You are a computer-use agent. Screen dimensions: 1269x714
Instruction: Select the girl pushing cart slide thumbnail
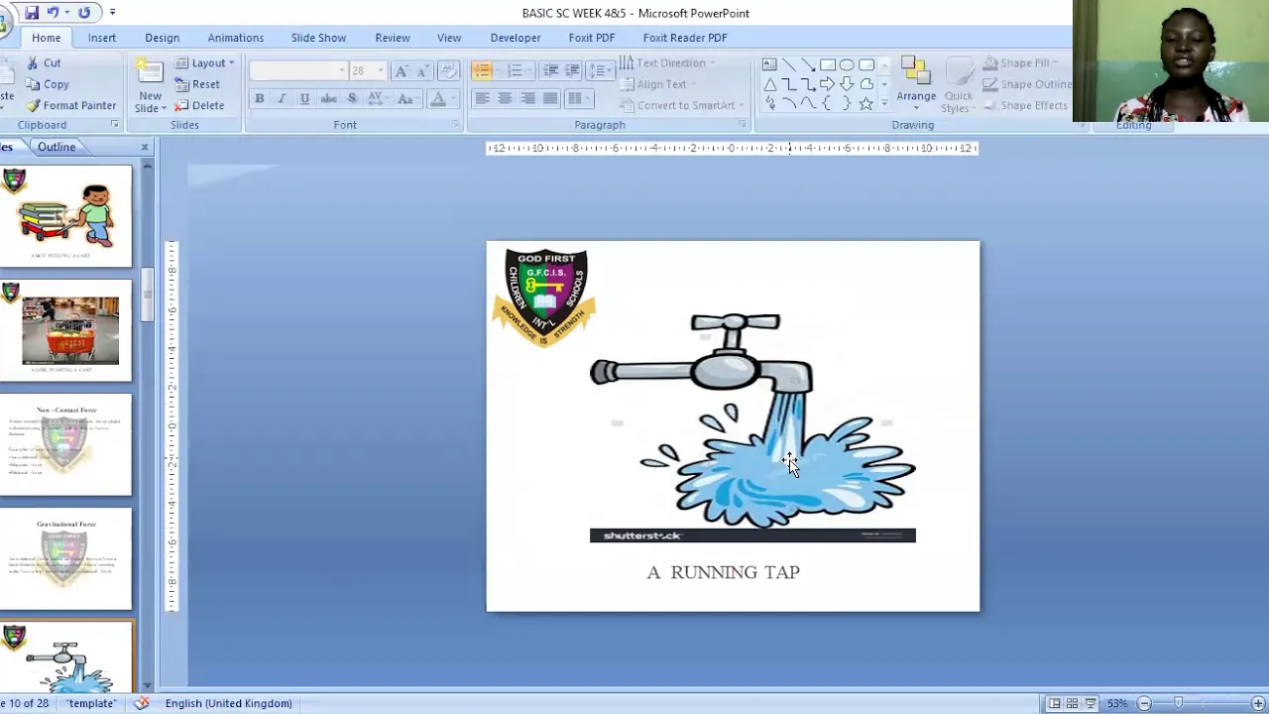[65, 330]
